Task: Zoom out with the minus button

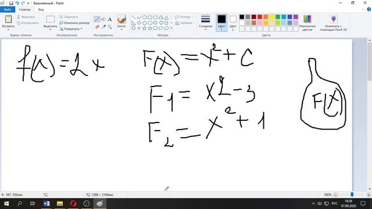Action: coord(335,194)
